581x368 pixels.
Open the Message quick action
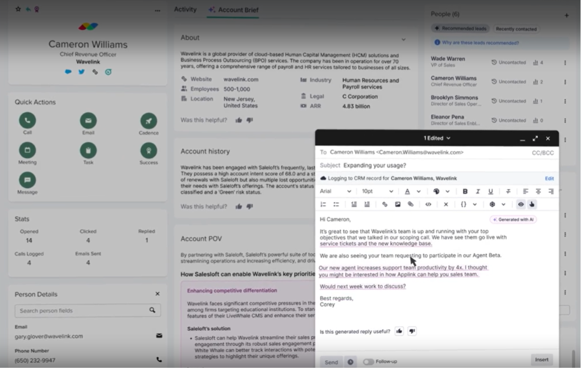point(28,180)
